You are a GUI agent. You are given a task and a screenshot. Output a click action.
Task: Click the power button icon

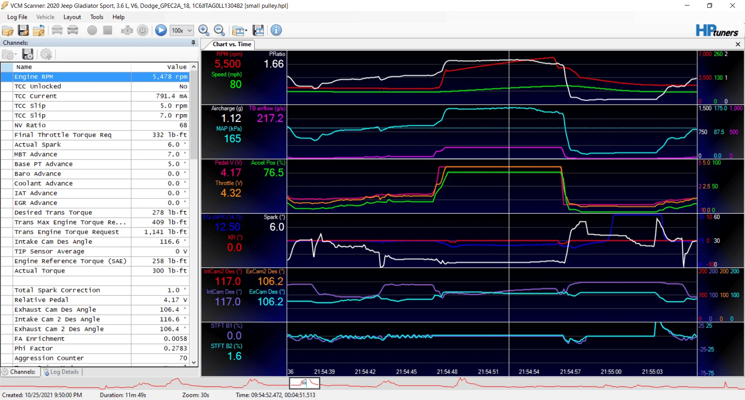coord(143,30)
